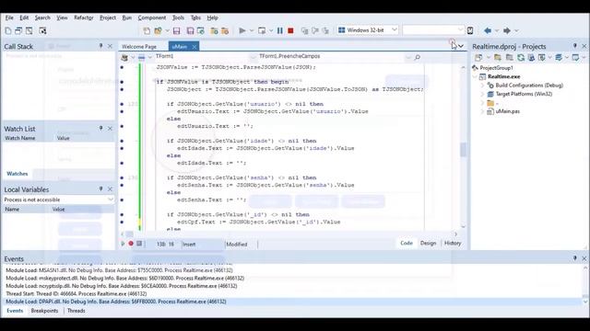Expand Target Platforms (Win32) node
The height and width of the screenshot is (331, 590).
coord(482,94)
